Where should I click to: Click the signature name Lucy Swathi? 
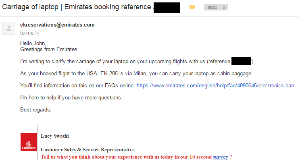click(55, 136)
